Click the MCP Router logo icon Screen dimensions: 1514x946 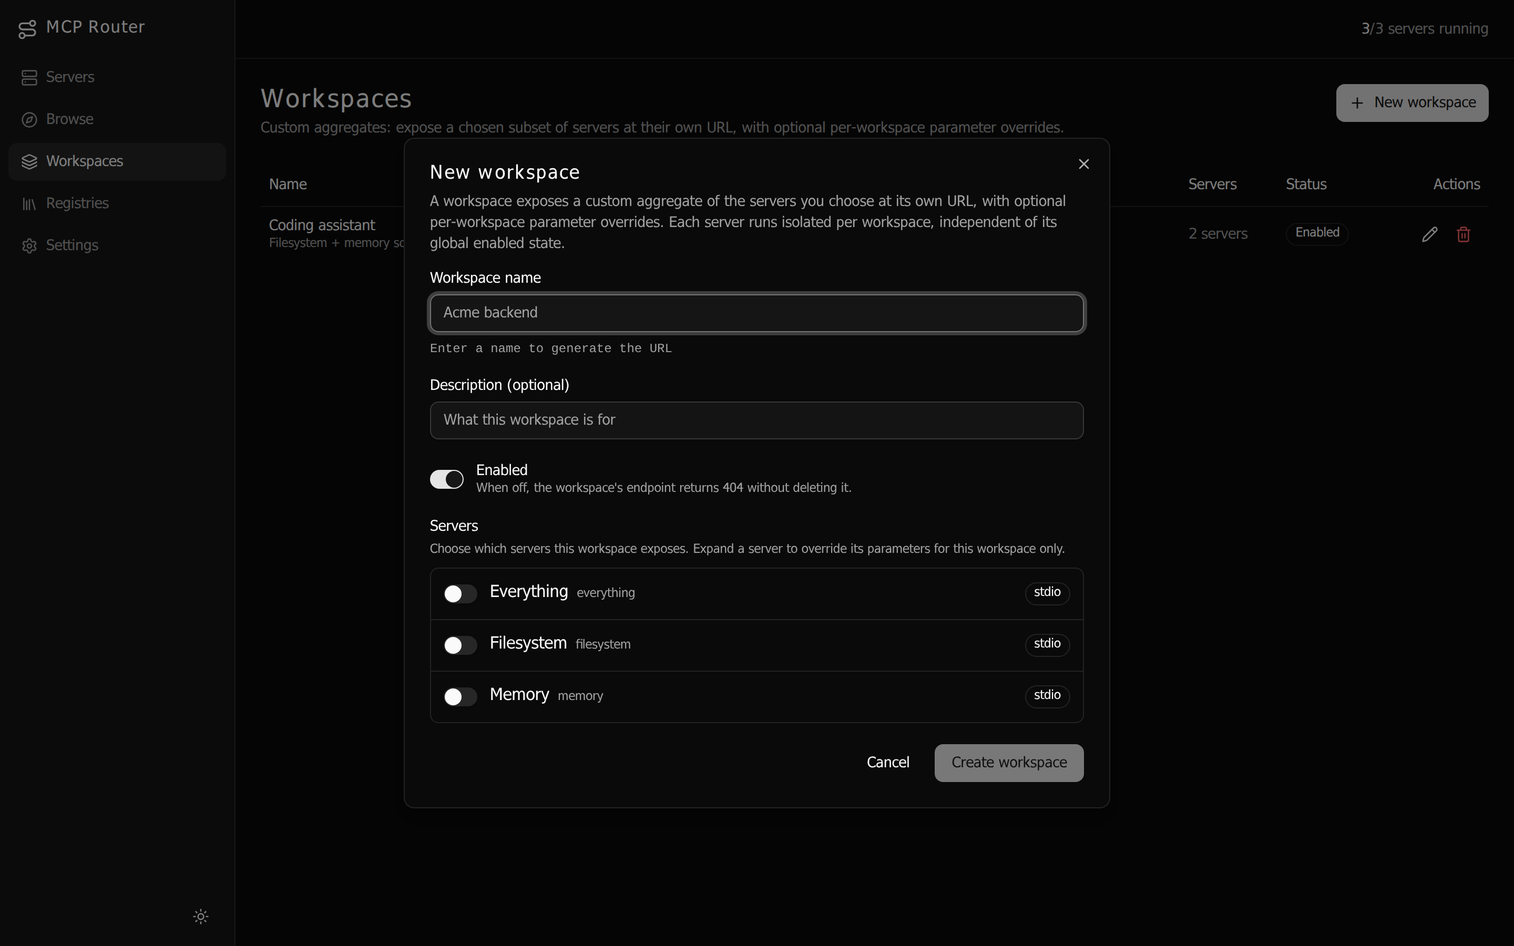[x=27, y=29]
